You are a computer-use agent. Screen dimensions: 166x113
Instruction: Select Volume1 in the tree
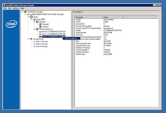[x=45, y=27]
